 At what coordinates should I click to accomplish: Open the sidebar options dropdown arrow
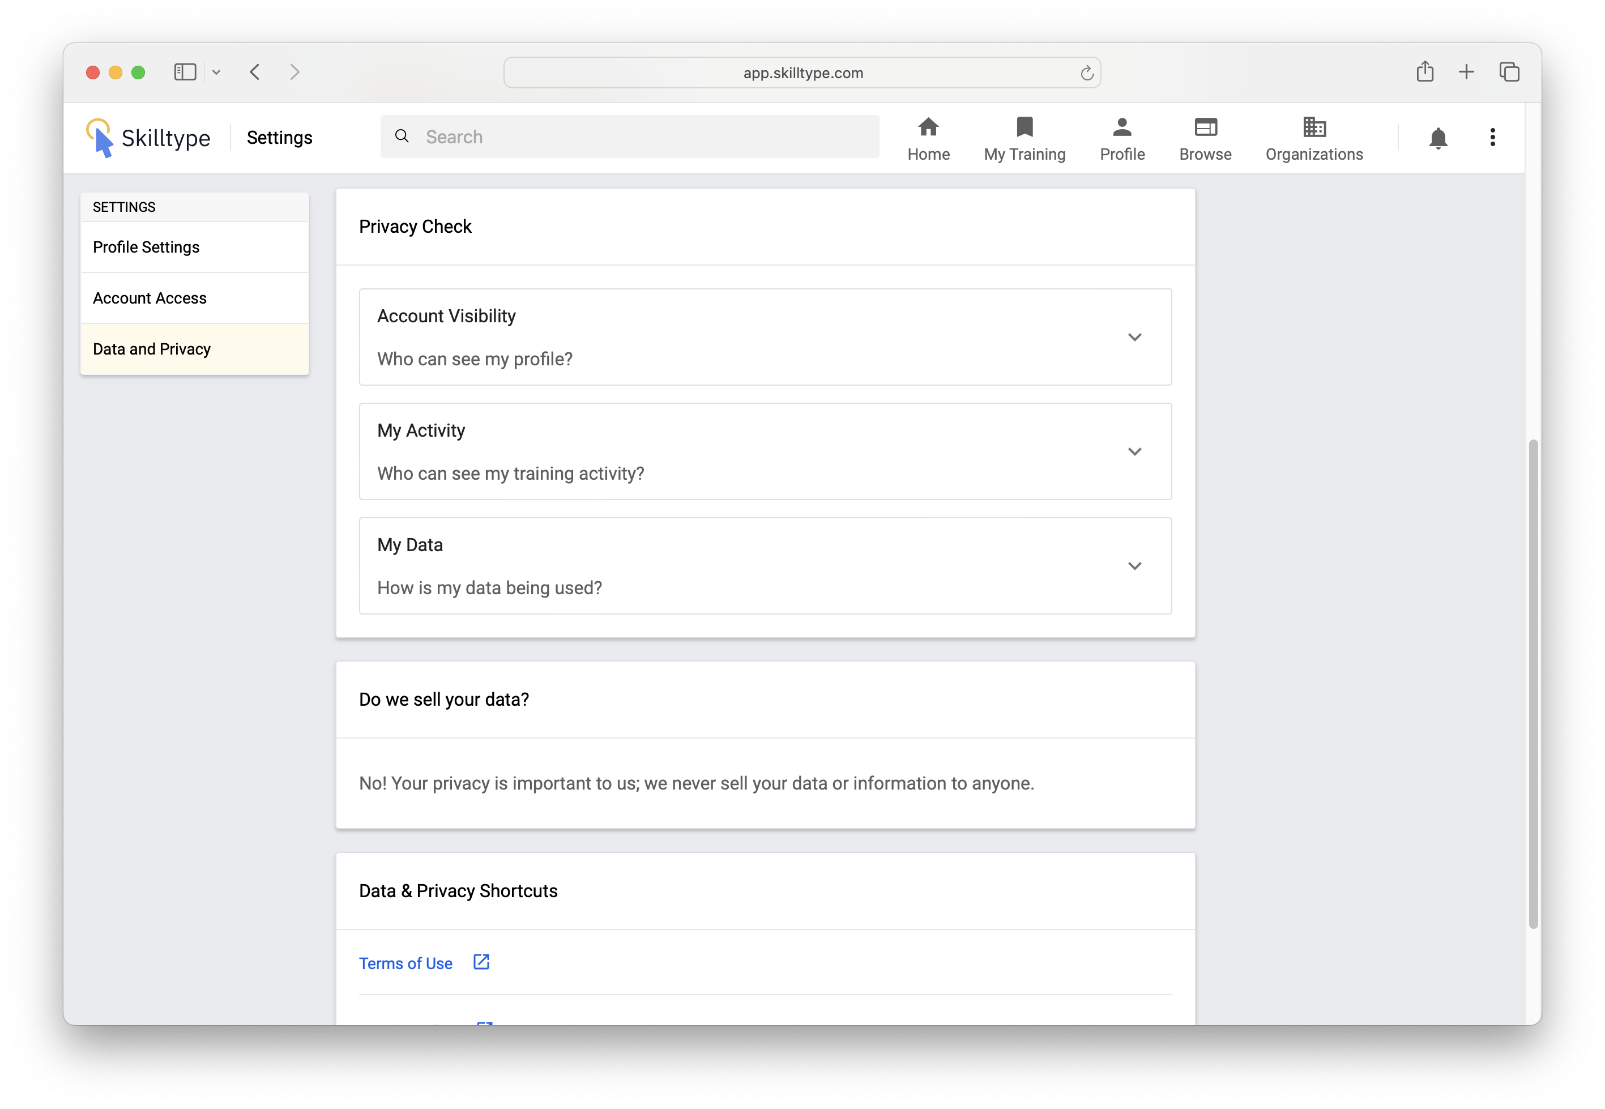(216, 72)
